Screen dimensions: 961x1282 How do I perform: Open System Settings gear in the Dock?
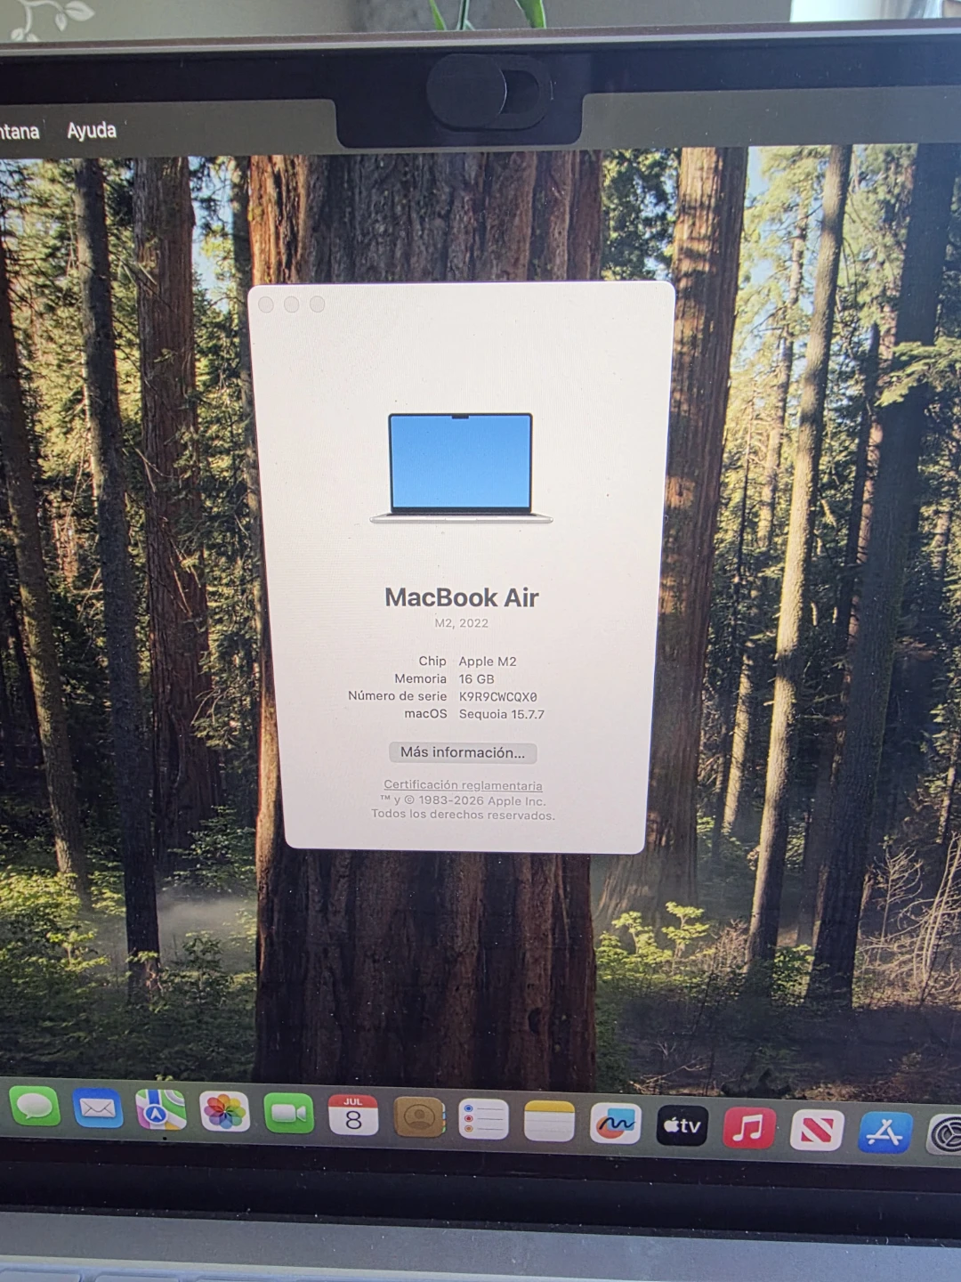(945, 1136)
